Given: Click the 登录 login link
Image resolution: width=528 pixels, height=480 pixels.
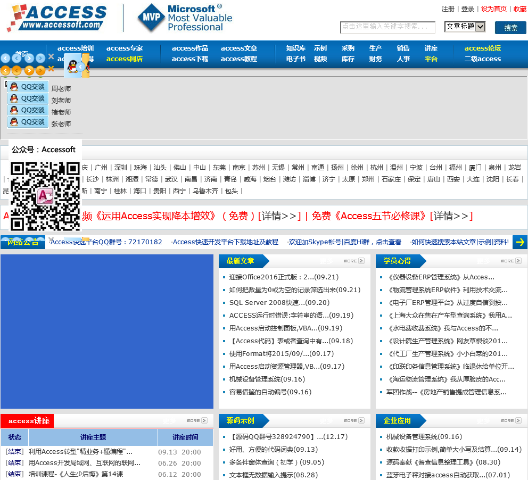Looking at the screenshot, I should tap(467, 9).
